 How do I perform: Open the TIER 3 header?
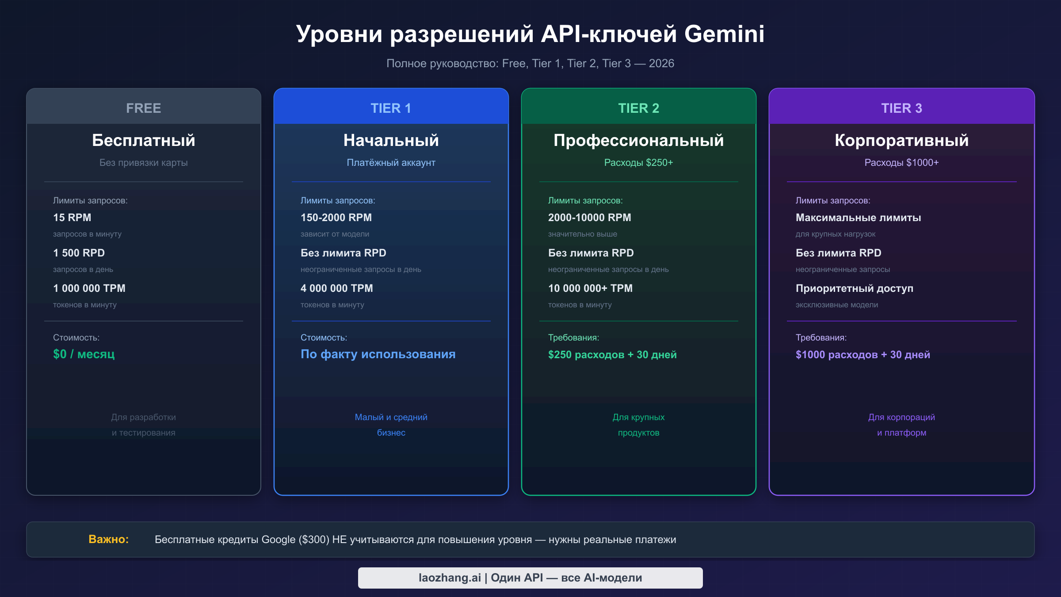[x=901, y=108]
